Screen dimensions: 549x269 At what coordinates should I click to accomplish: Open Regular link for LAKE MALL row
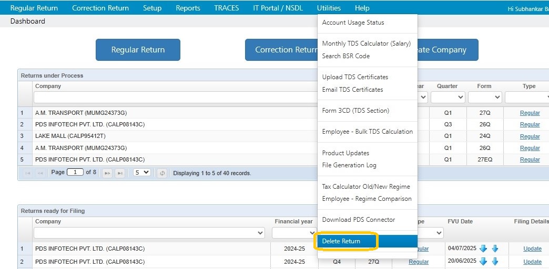click(x=530, y=136)
